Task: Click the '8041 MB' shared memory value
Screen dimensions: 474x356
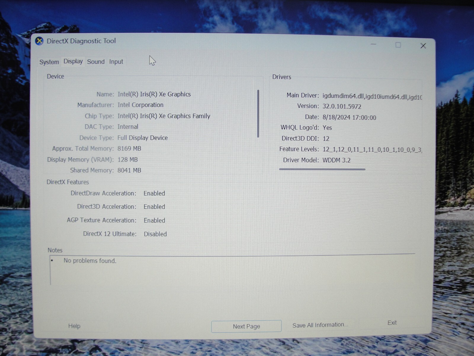Action: [x=129, y=170]
